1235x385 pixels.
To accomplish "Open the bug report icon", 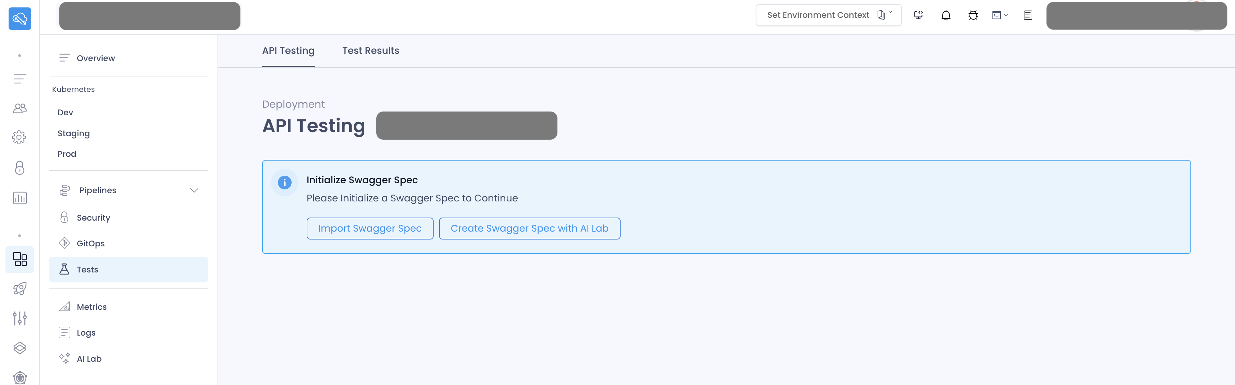I will coord(973,15).
